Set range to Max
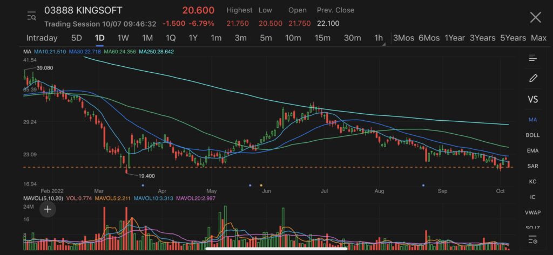 538,38
